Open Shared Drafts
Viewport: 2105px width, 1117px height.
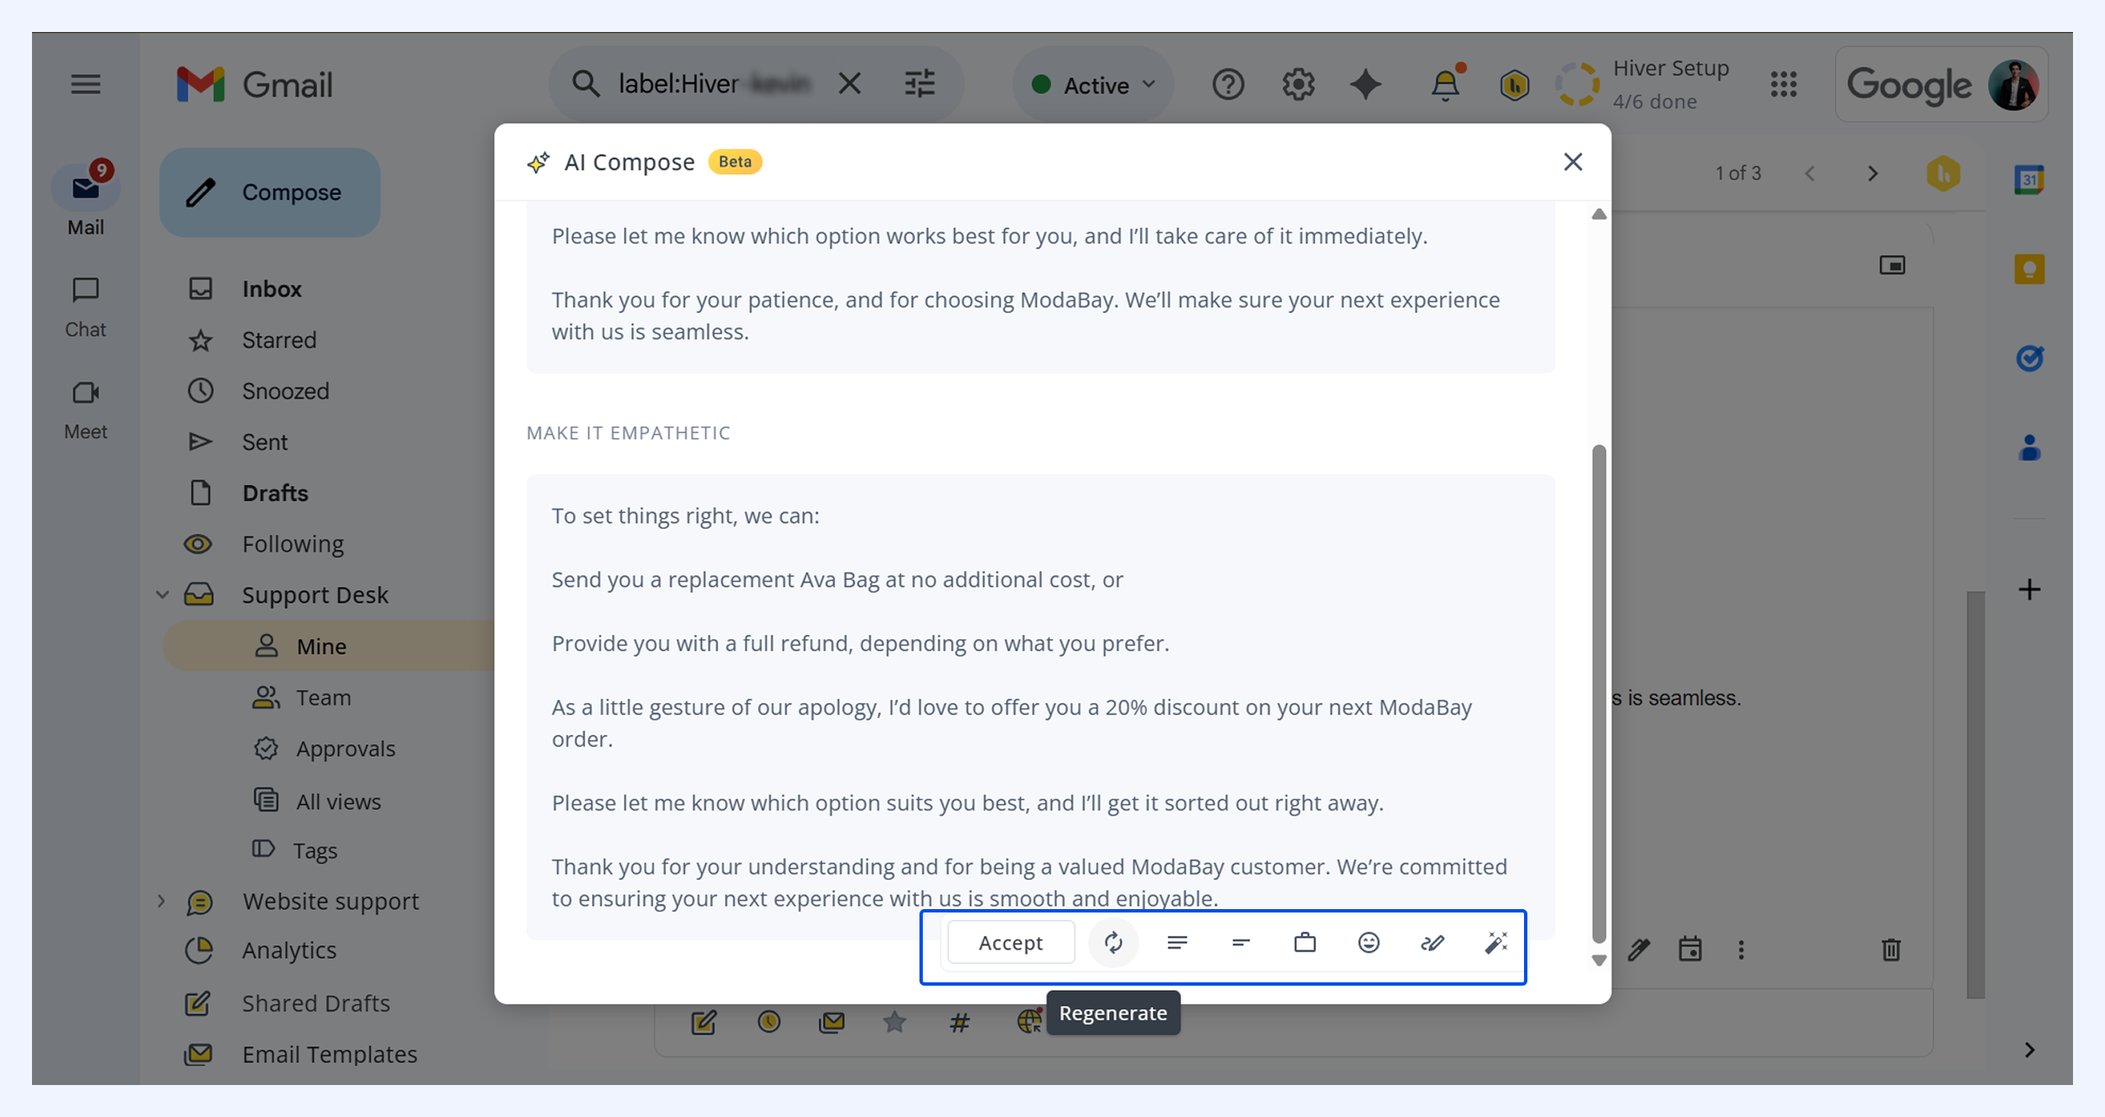pyautogui.click(x=316, y=1003)
